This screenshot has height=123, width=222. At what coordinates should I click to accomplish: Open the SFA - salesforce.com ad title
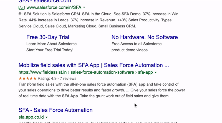45,1
